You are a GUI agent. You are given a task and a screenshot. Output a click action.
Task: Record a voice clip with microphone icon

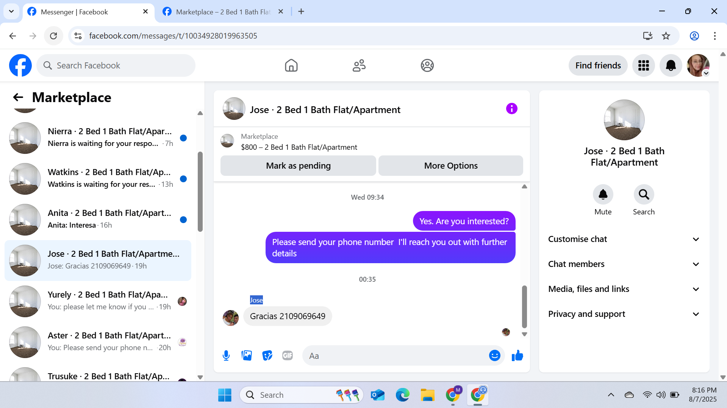click(226, 355)
